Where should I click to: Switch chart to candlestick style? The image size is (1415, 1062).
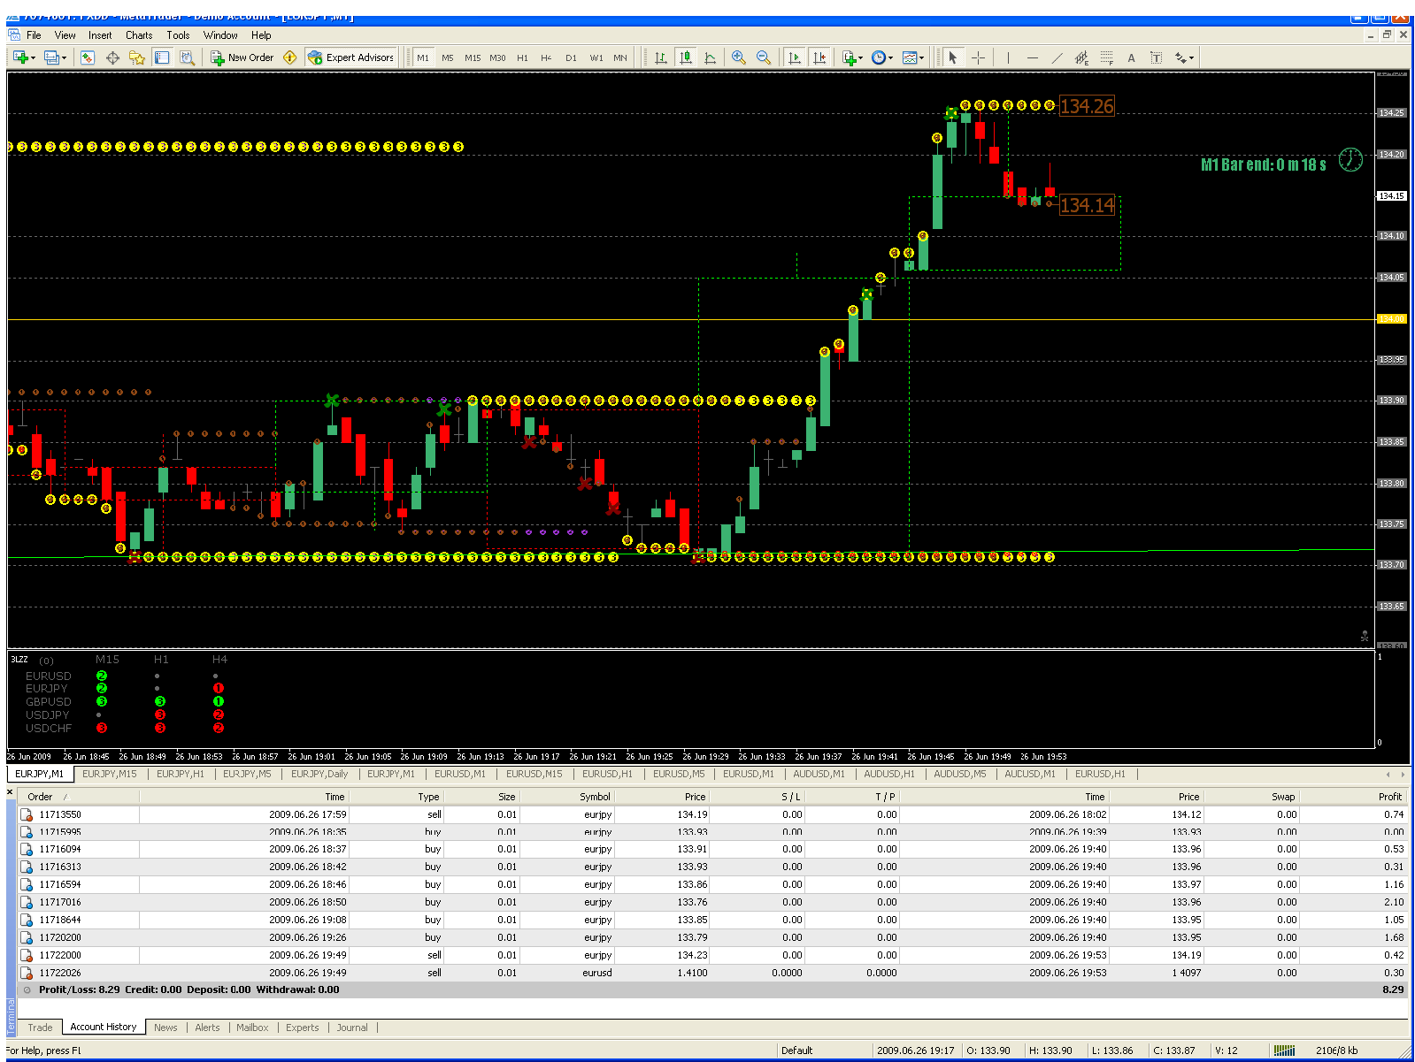pos(685,57)
